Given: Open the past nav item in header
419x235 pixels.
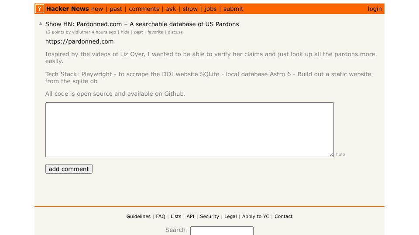Looking at the screenshot, I should point(116,9).
